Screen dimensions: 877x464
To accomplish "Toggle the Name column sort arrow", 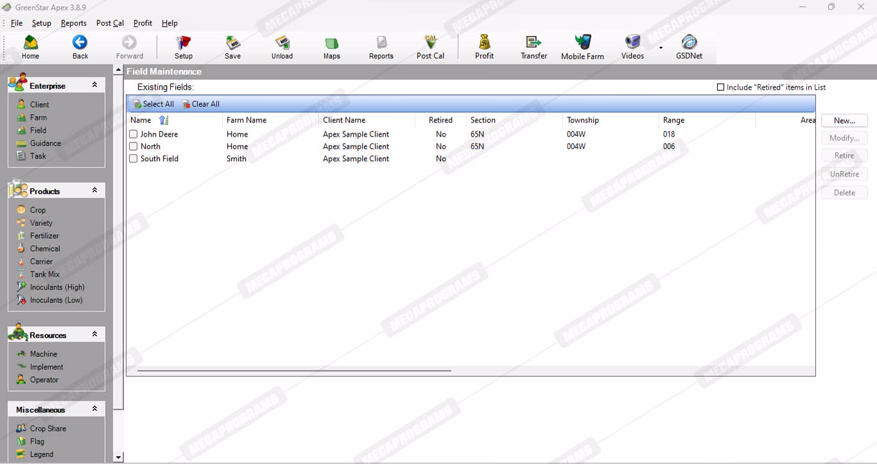I will pyautogui.click(x=164, y=120).
